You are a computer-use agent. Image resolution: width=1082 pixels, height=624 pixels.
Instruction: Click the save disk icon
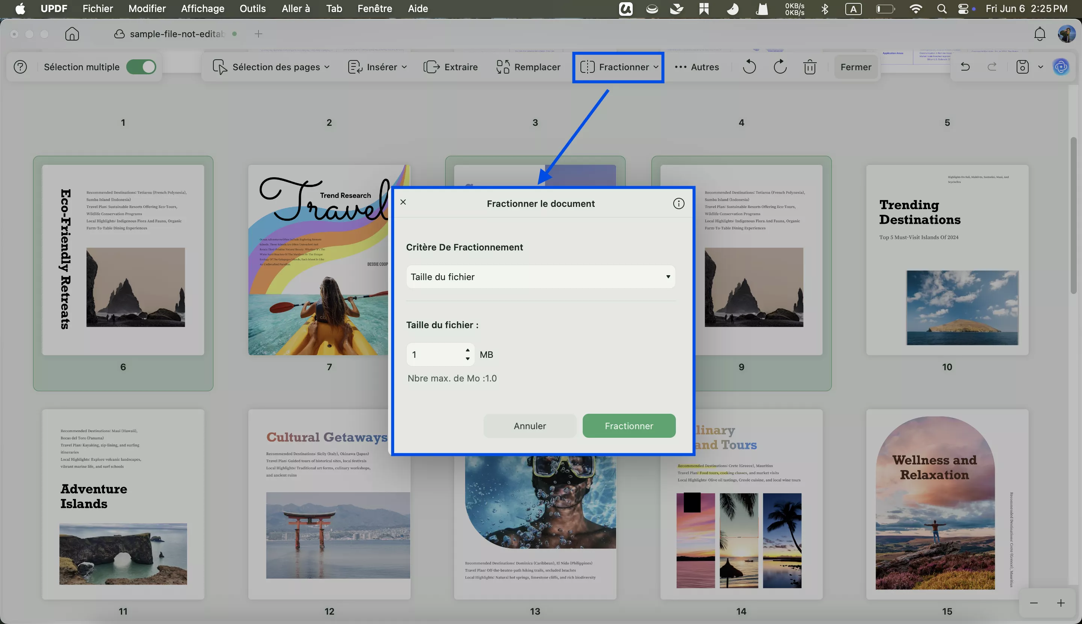(1022, 67)
